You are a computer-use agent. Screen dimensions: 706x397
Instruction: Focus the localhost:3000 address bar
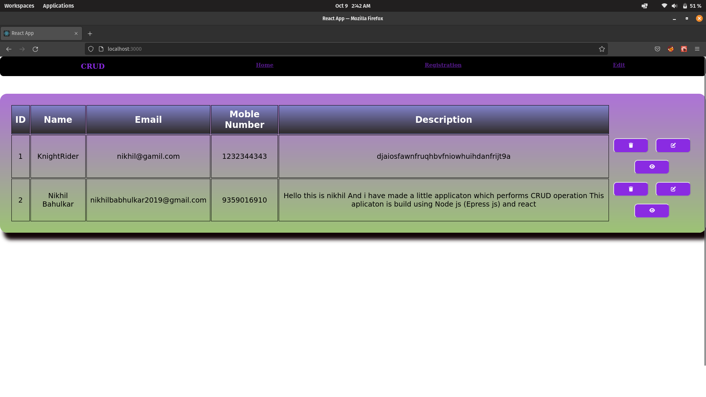(x=346, y=49)
